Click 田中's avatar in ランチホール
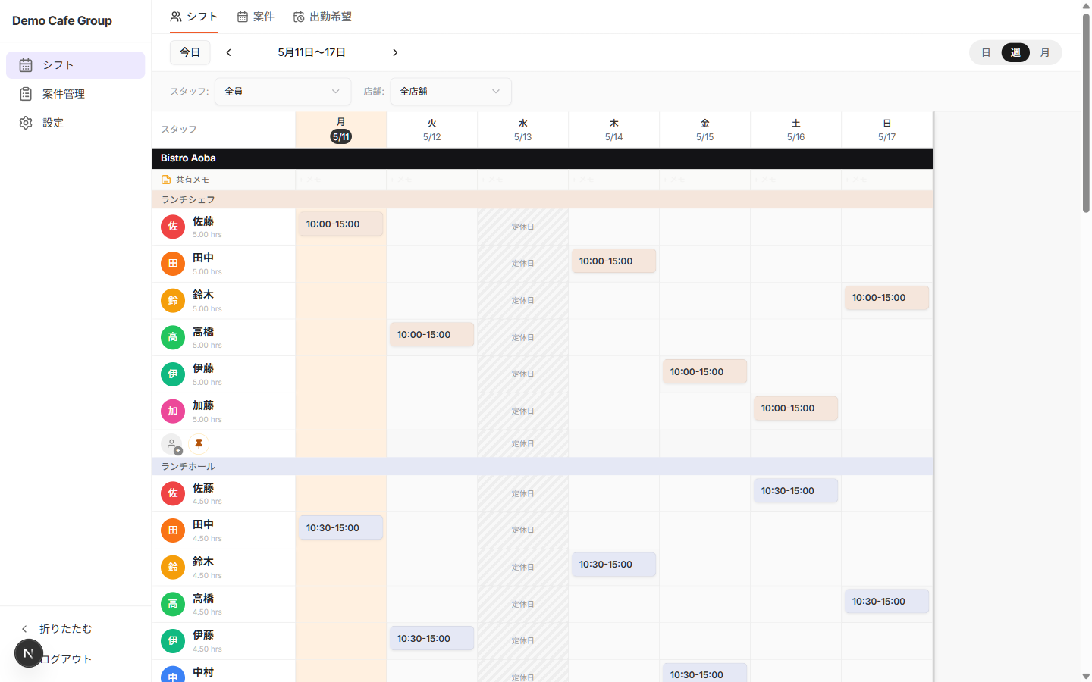The width and height of the screenshot is (1092, 682). 173,530
